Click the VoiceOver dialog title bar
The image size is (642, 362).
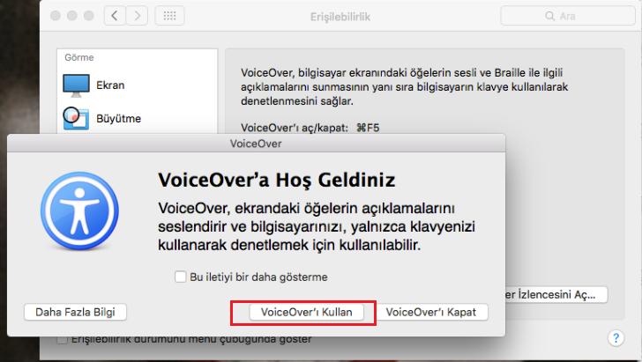coord(256,142)
